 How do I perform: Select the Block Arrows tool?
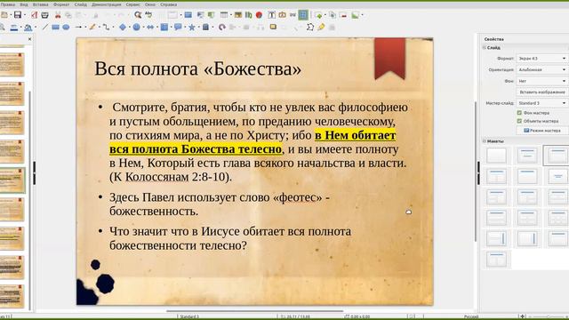pyautogui.click(x=150, y=28)
